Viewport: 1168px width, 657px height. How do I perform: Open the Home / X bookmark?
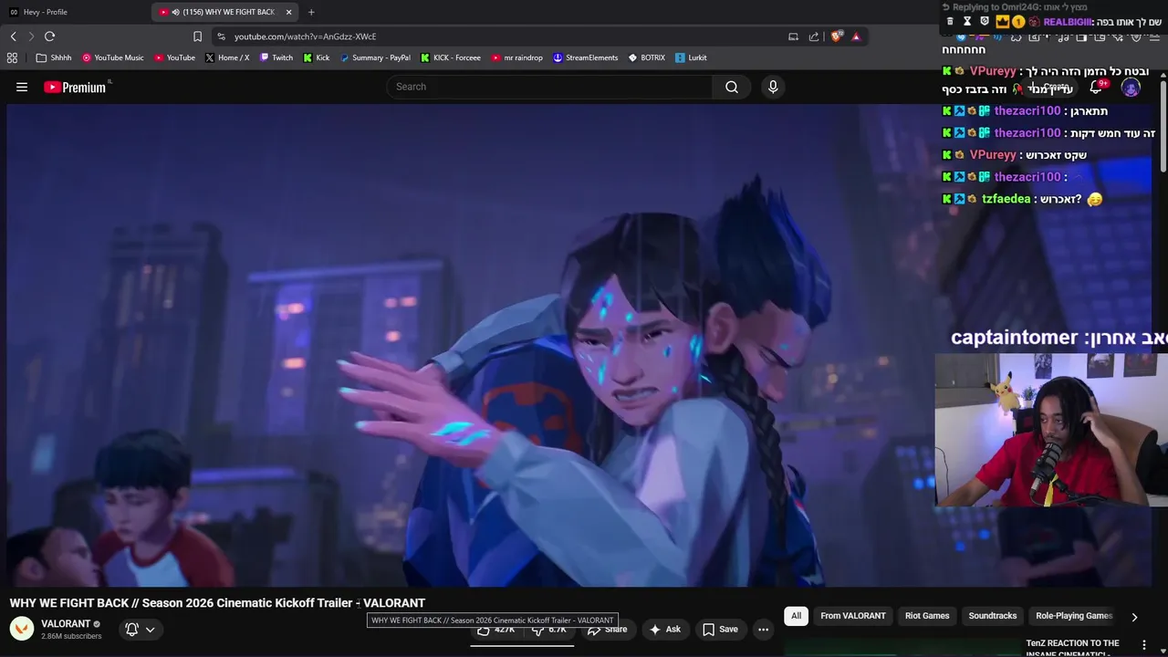pyautogui.click(x=227, y=57)
